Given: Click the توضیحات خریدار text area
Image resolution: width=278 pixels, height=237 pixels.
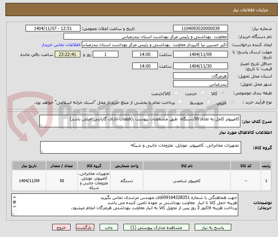Looking at the screenshot, I should tap(125, 205).
